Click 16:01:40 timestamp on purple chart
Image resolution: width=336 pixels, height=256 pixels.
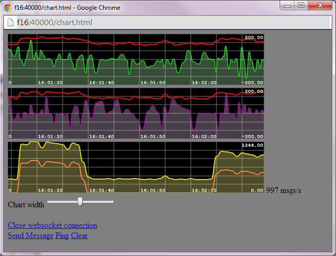102,136
